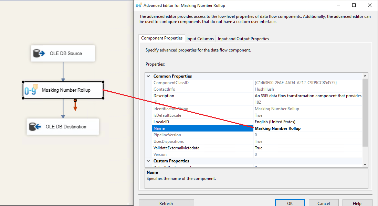Screen dimensions: 378x206
Task: Click the Cancel button
Action: coord(323,203)
